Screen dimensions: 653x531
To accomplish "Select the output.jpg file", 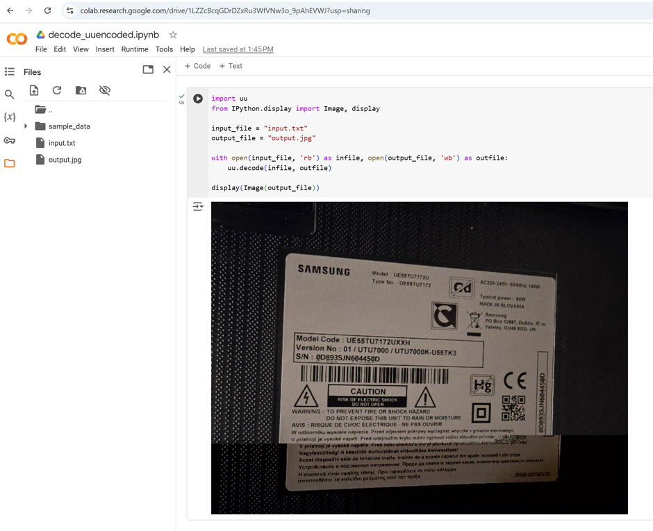I will tap(64, 160).
